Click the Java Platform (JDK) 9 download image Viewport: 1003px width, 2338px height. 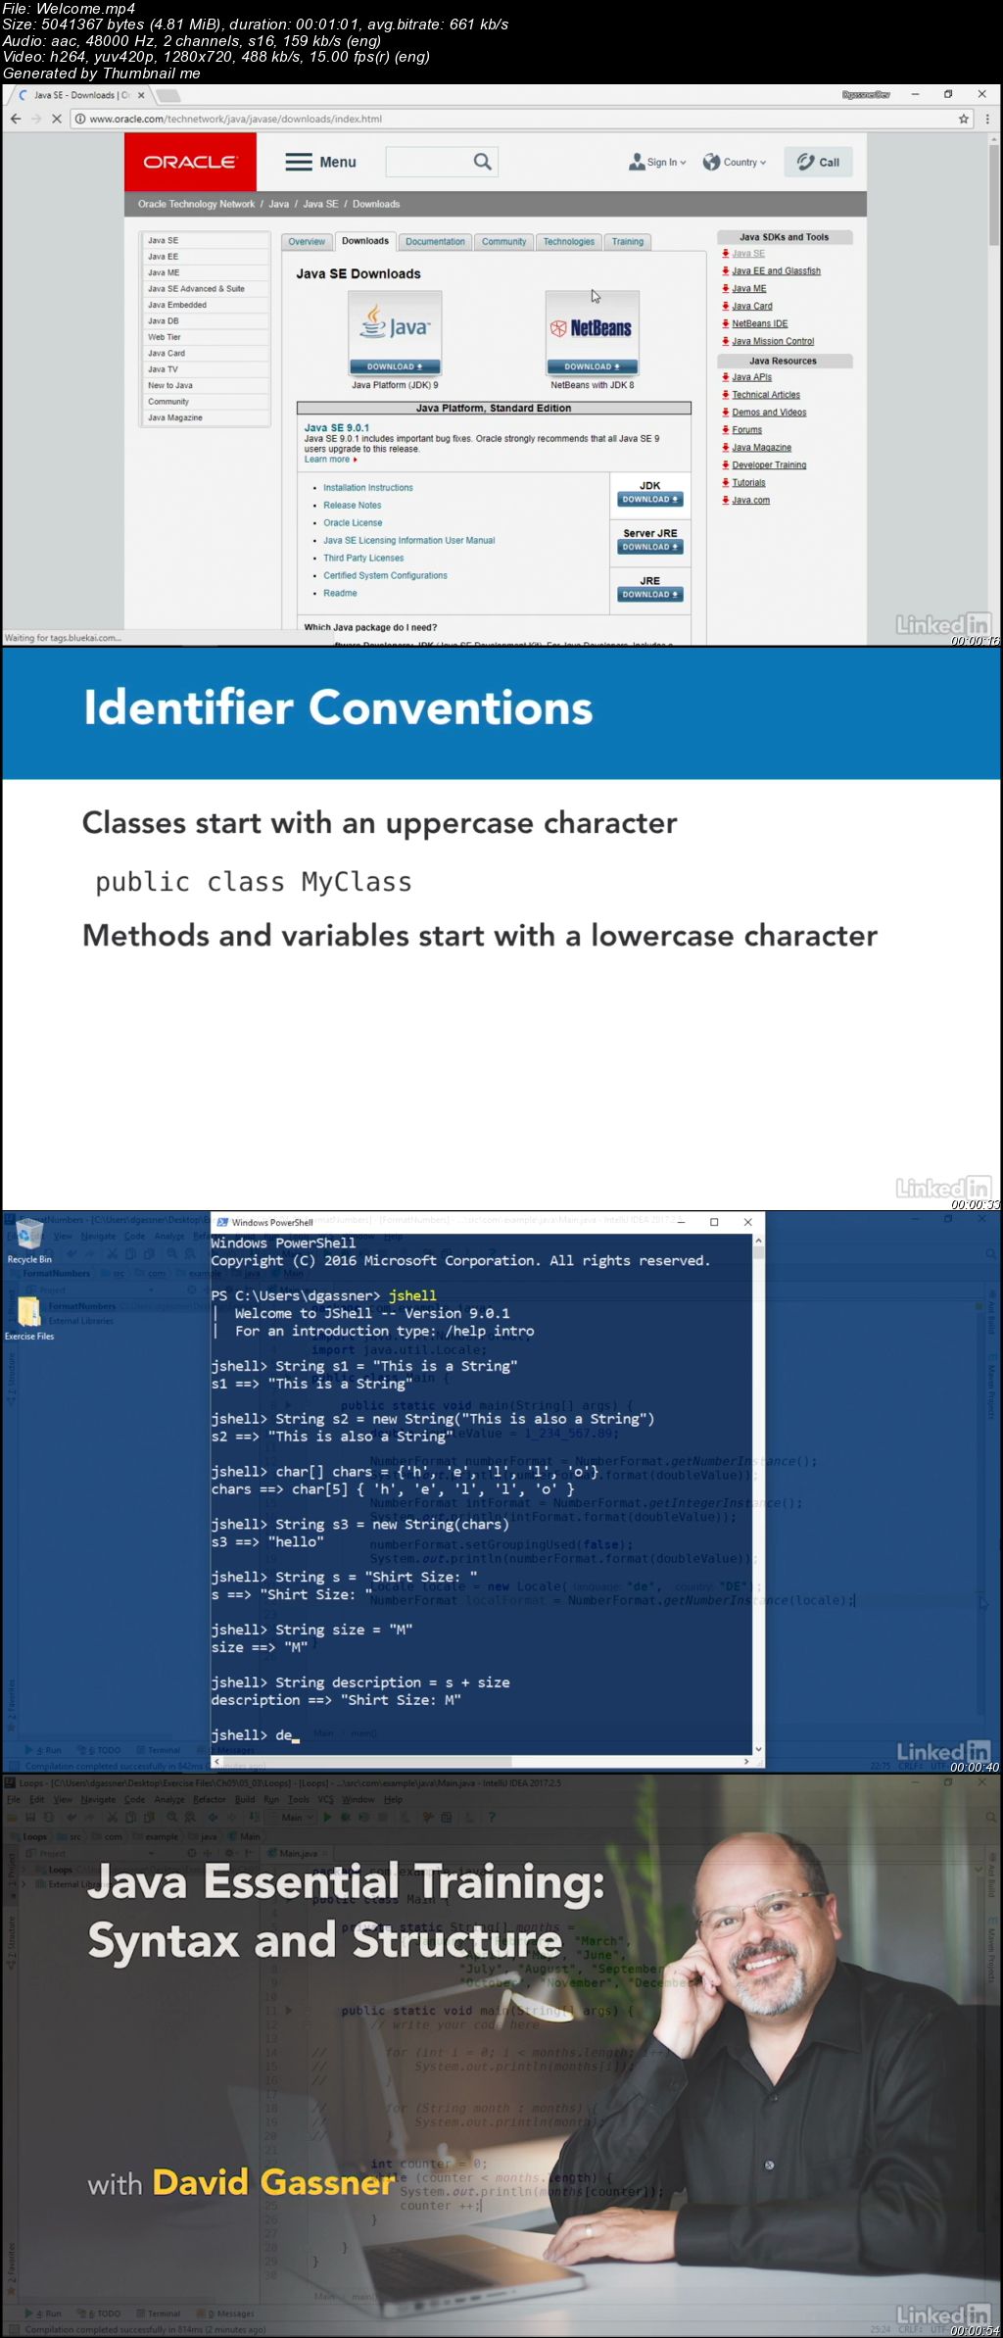[395, 333]
